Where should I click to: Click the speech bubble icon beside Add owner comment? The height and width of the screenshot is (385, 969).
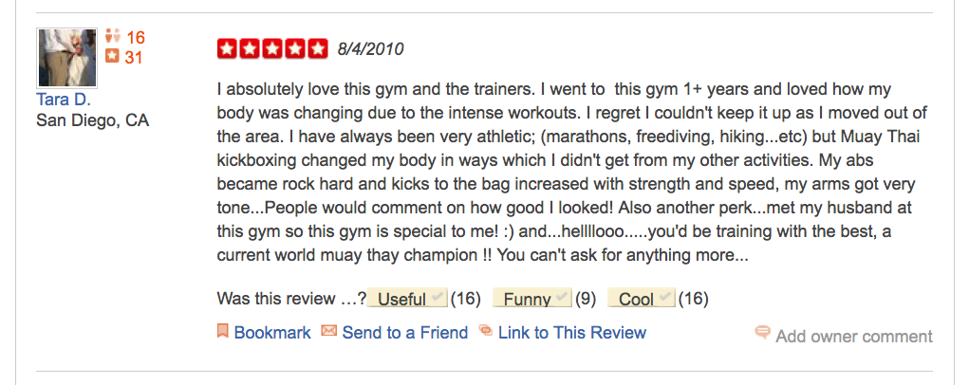pyautogui.click(x=762, y=333)
